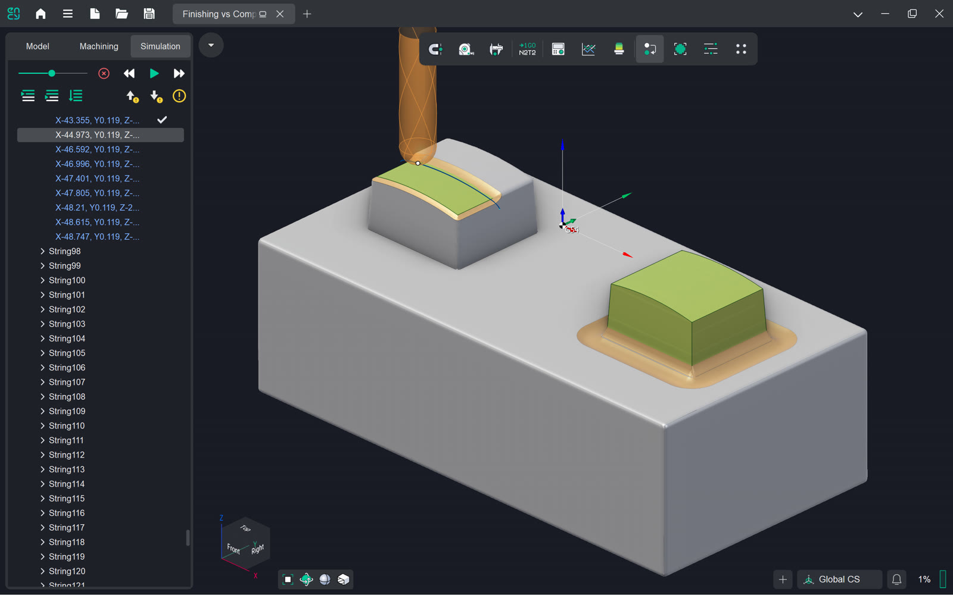Open the calculator panel icon

(x=558, y=49)
